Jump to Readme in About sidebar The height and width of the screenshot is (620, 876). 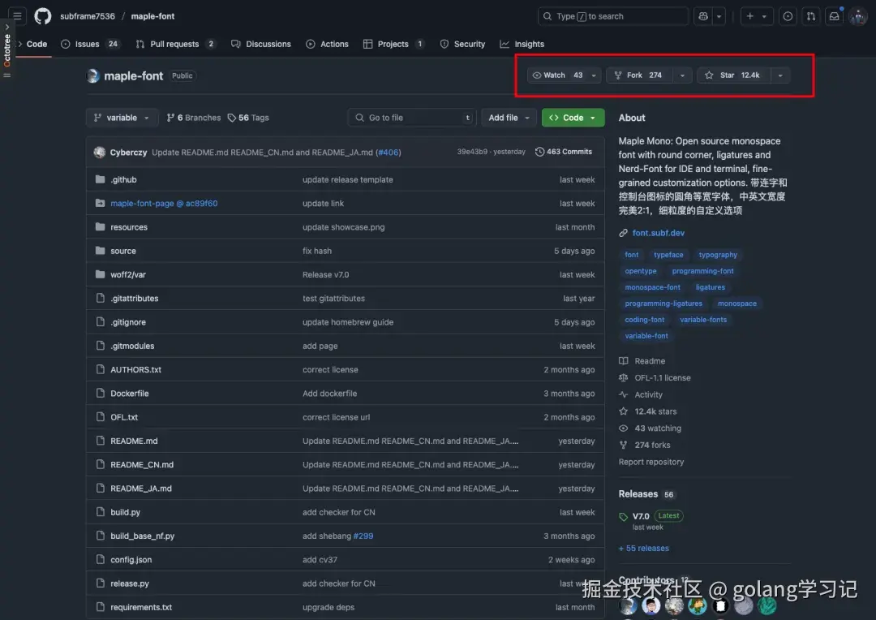point(649,361)
